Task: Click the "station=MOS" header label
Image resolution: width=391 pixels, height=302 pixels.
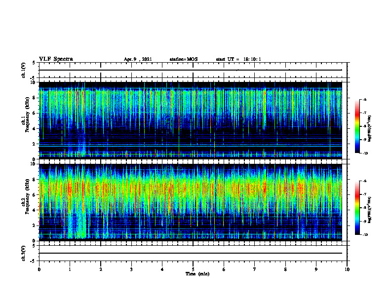Action: coord(184,59)
